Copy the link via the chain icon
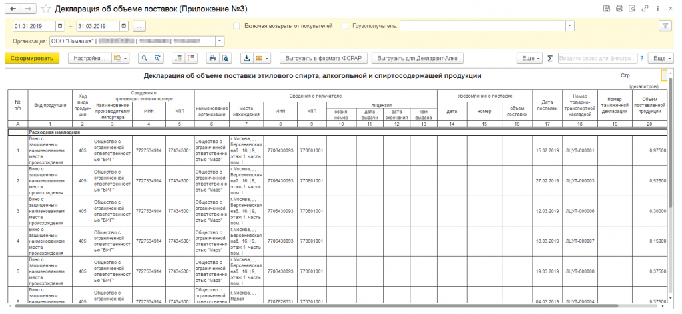 click(645, 9)
